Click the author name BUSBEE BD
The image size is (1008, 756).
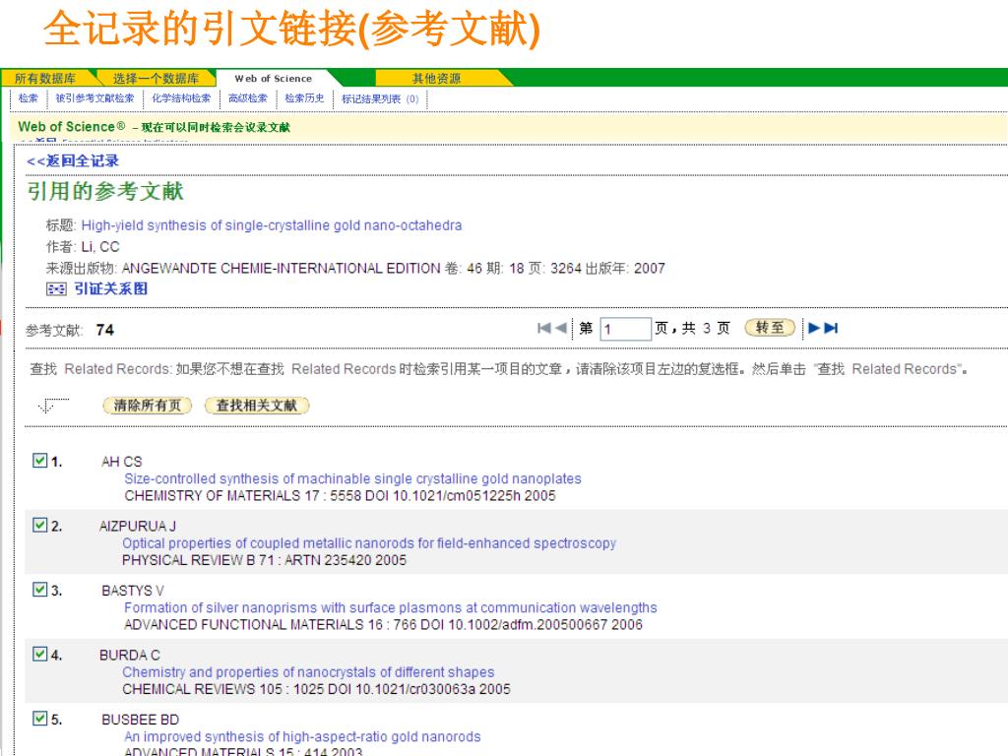tap(140, 720)
